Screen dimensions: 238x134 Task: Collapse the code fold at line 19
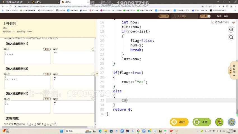[x=105, y=36]
